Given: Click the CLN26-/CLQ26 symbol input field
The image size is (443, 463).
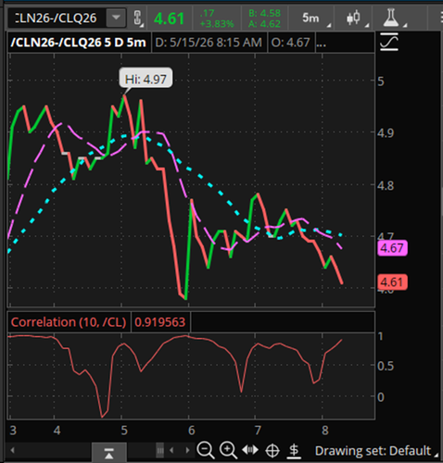Looking at the screenshot, I should (57, 18).
